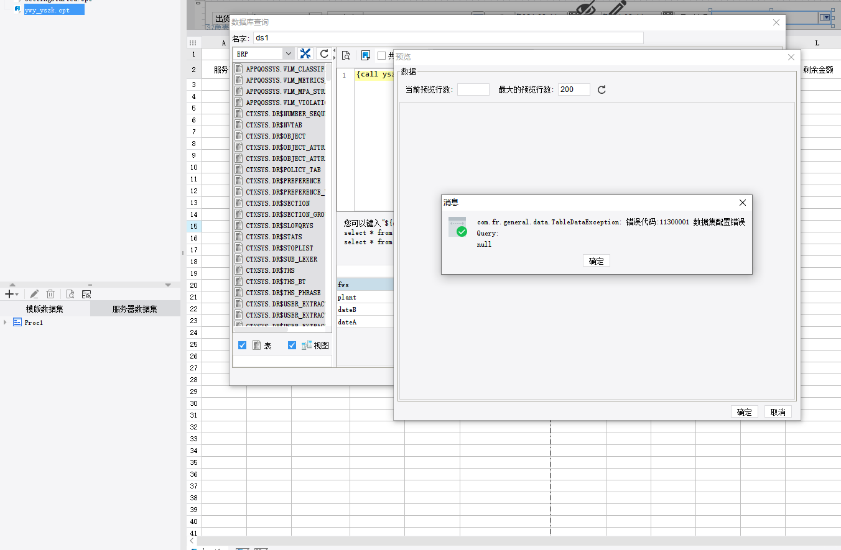Click the connection settings icon next to dataset preview
Image resolution: width=841 pixels, height=550 pixels.
(x=86, y=294)
